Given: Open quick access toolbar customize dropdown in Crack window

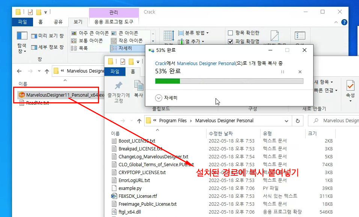Looking at the screenshot, I should (45, 12).
